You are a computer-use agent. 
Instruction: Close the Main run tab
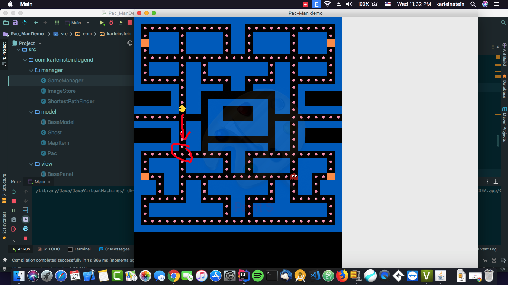[x=49, y=182]
